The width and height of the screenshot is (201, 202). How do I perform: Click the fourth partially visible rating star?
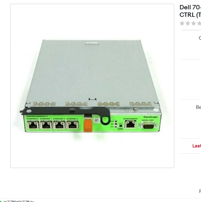[199, 23]
